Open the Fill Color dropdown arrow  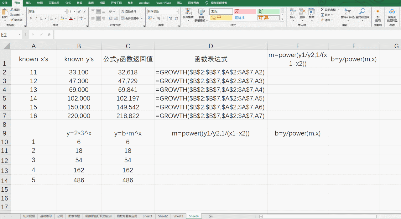click(66, 19)
